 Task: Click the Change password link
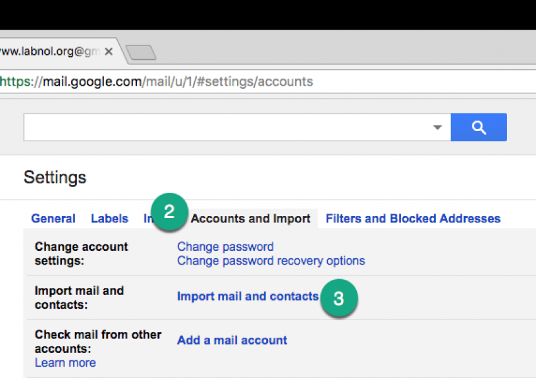[x=225, y=246]
